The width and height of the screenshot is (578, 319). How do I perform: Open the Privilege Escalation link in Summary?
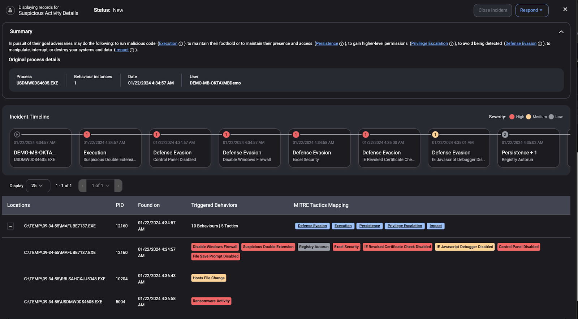(x=430, y=44)
